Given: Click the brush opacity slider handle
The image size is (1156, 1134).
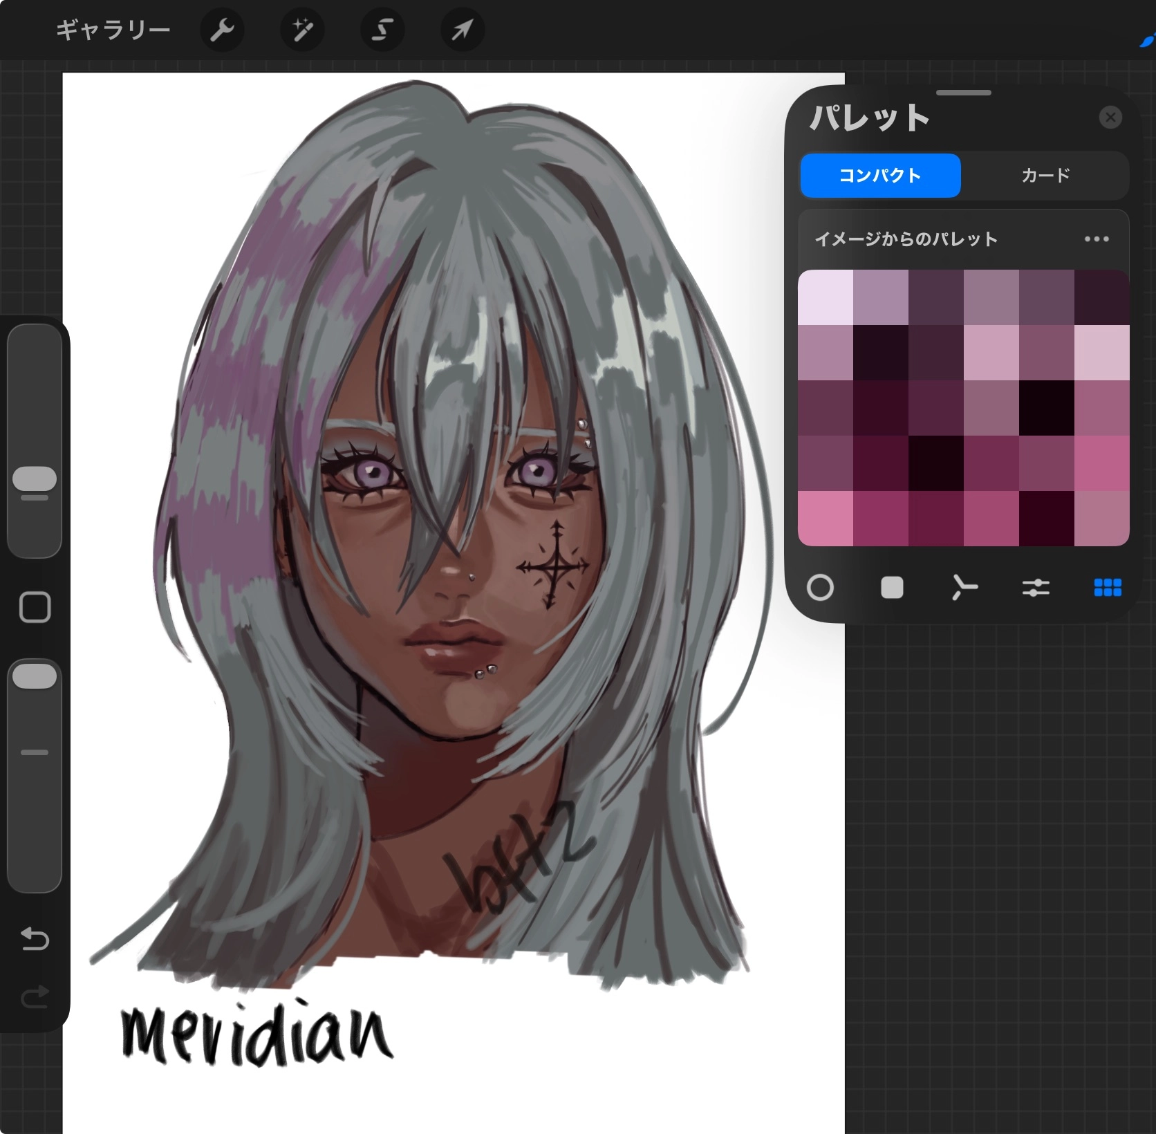Looking at the screenshot, I should point(35,676).
